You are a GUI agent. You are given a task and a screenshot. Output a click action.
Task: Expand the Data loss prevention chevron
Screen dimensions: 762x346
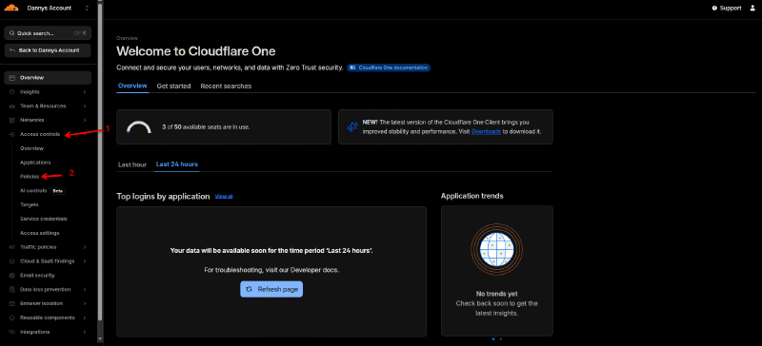85,289
